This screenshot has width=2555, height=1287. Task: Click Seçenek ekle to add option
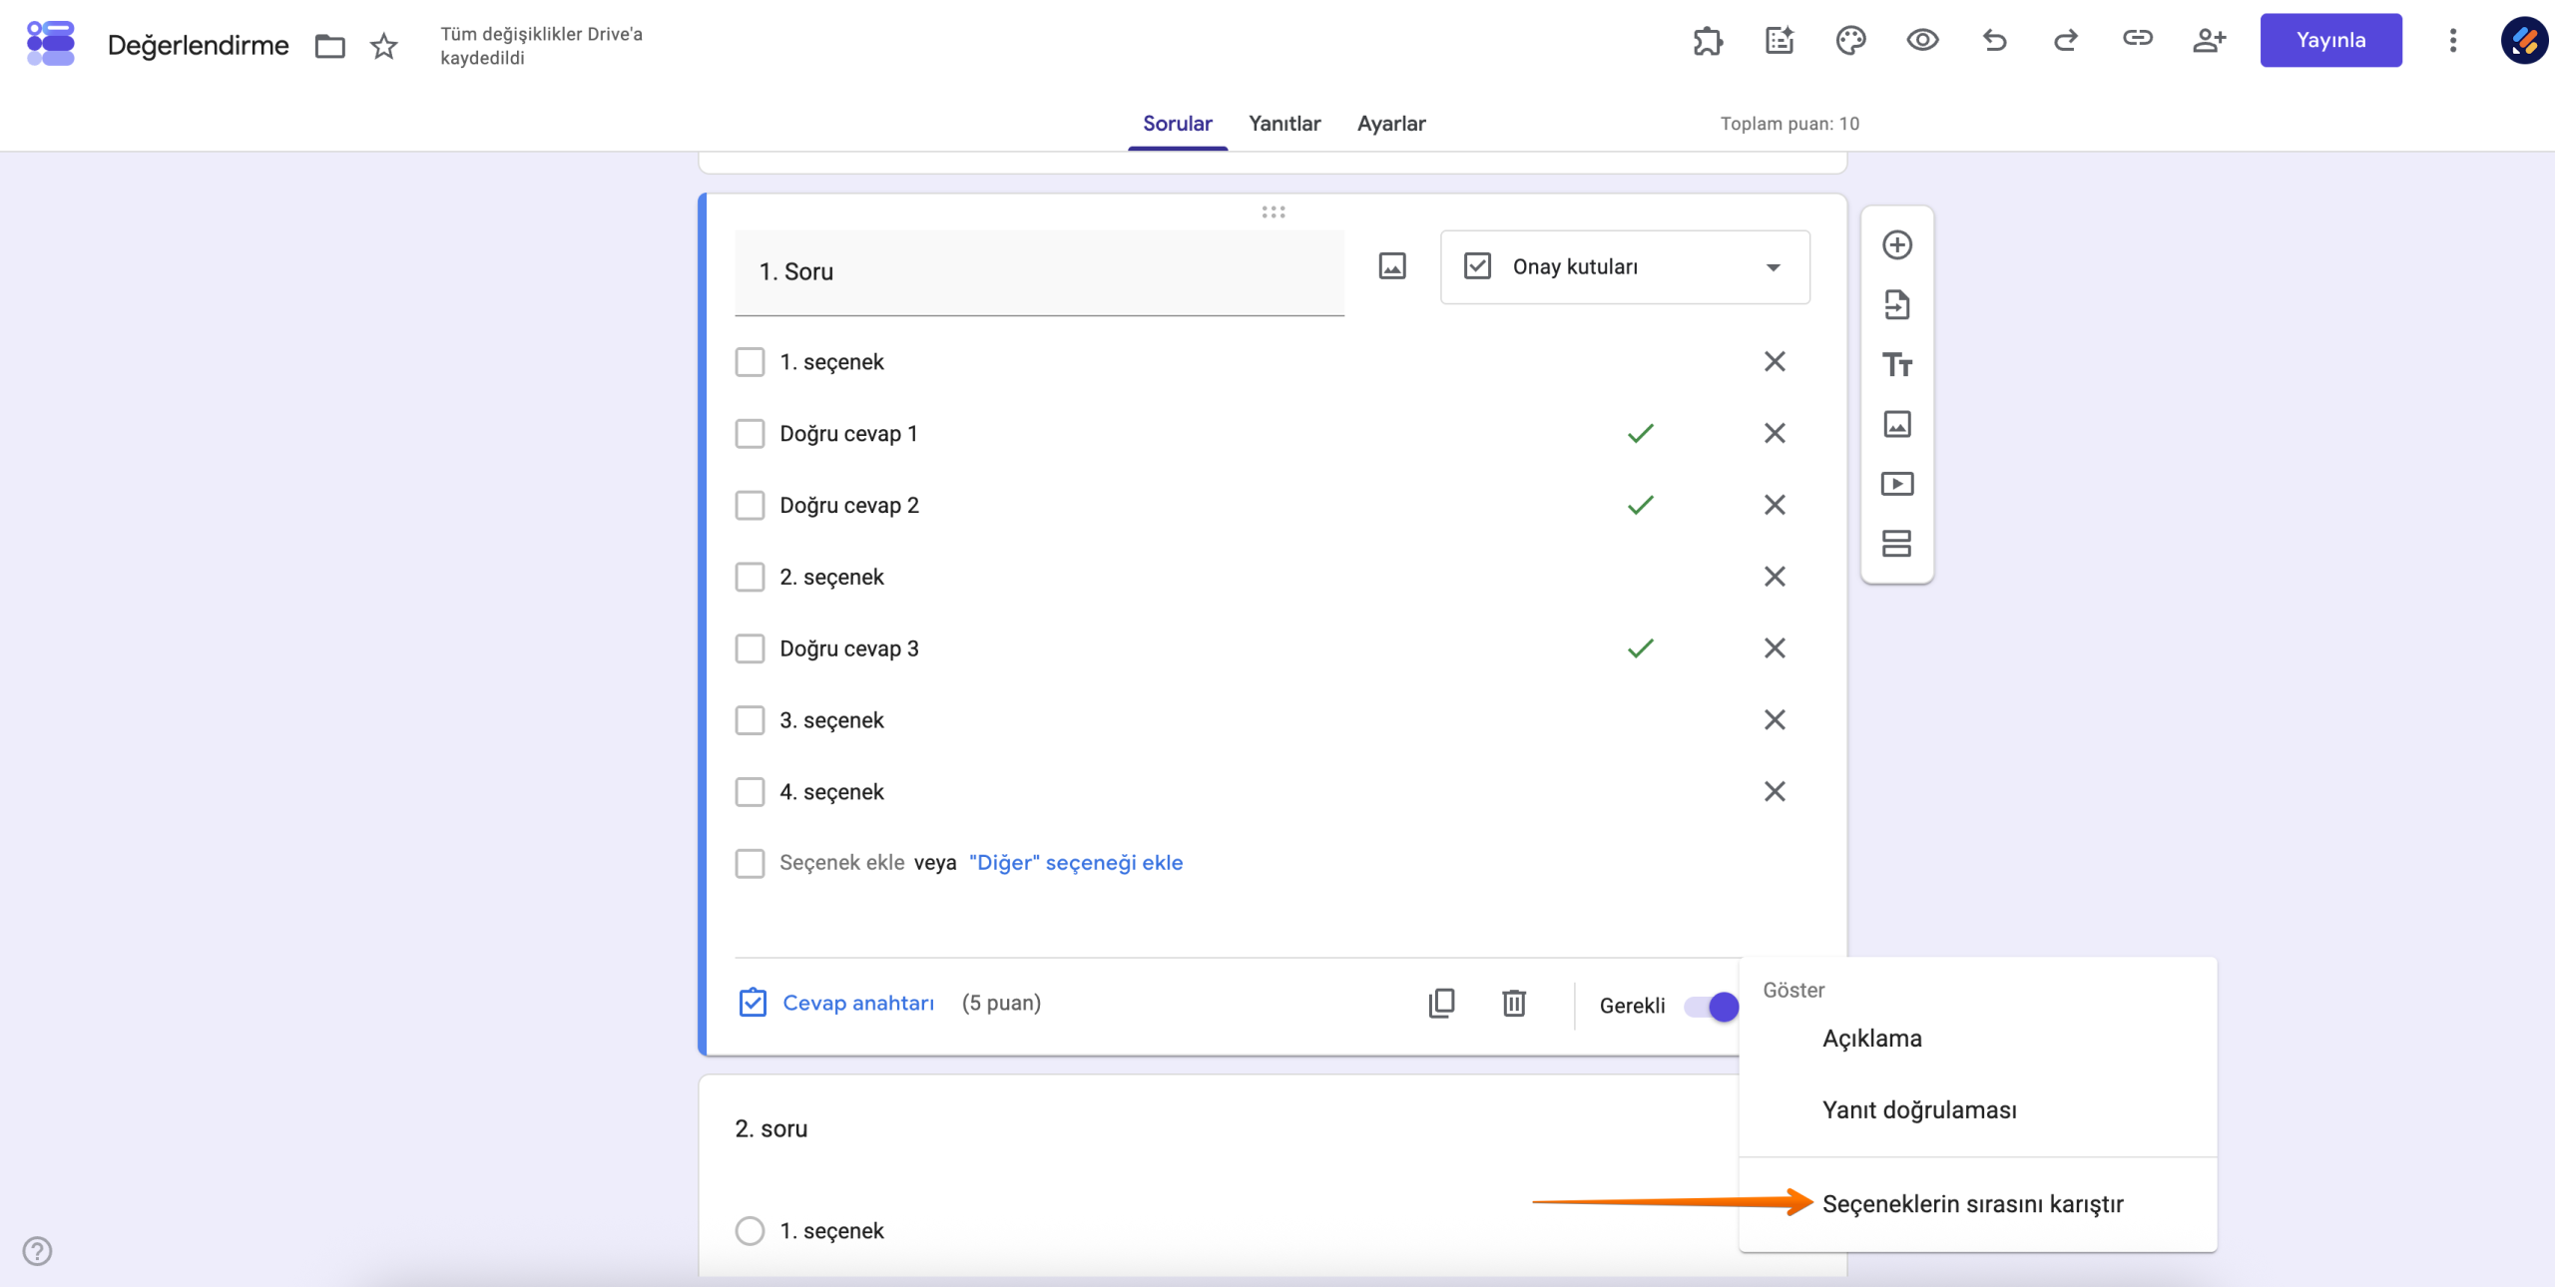pyautogui.click(x=841, y=863)
